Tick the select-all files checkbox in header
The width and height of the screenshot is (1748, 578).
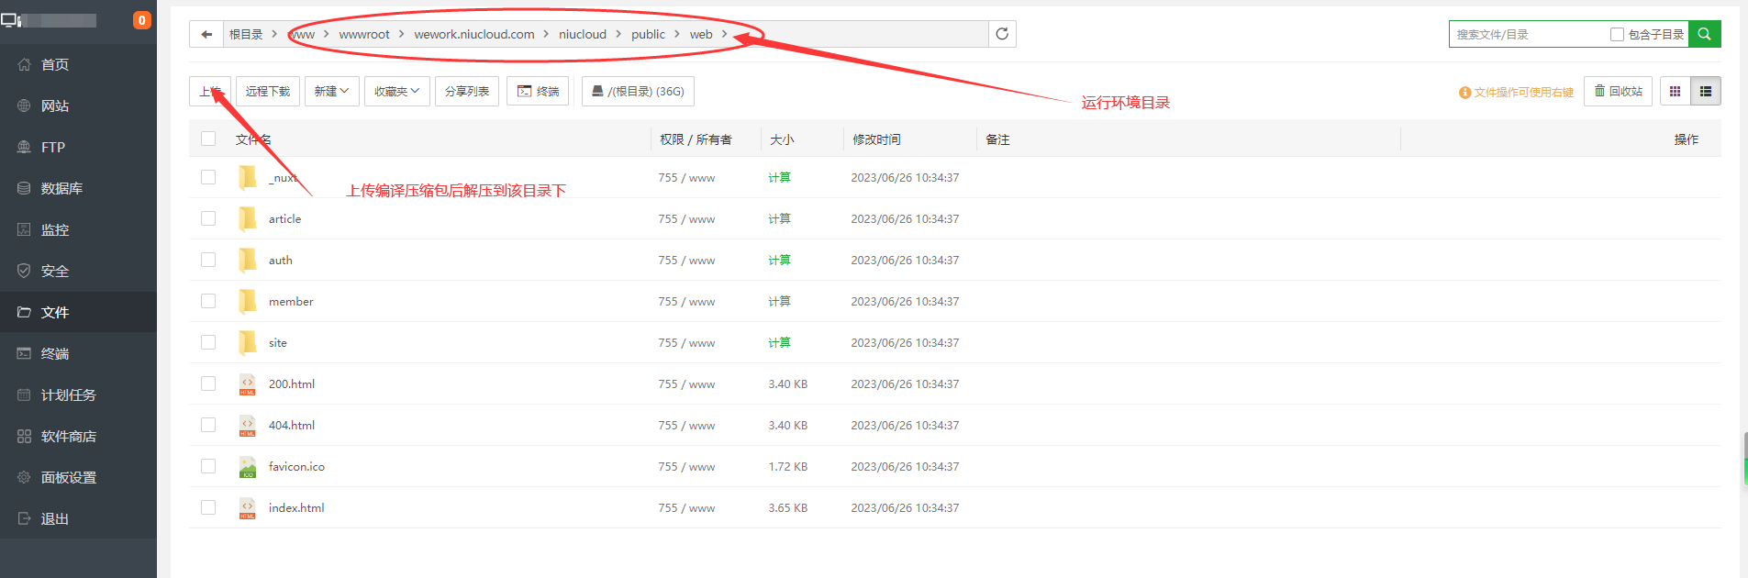click(x=208, y=139)
